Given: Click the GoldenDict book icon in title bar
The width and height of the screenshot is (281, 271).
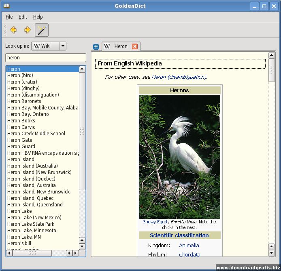Looking at the screenshot, I should (7, 6).
